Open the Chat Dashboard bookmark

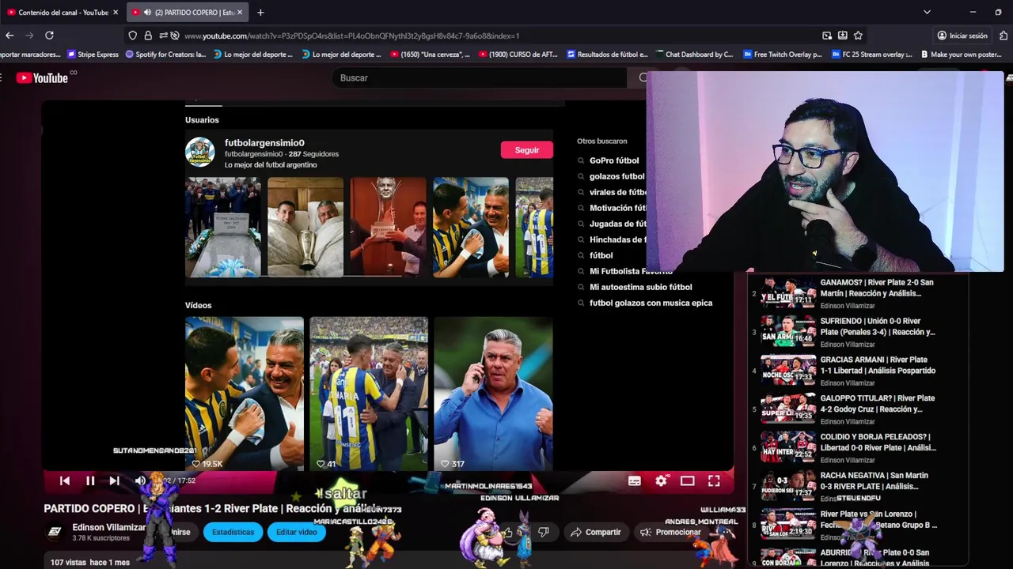click(x=694, y=55)
